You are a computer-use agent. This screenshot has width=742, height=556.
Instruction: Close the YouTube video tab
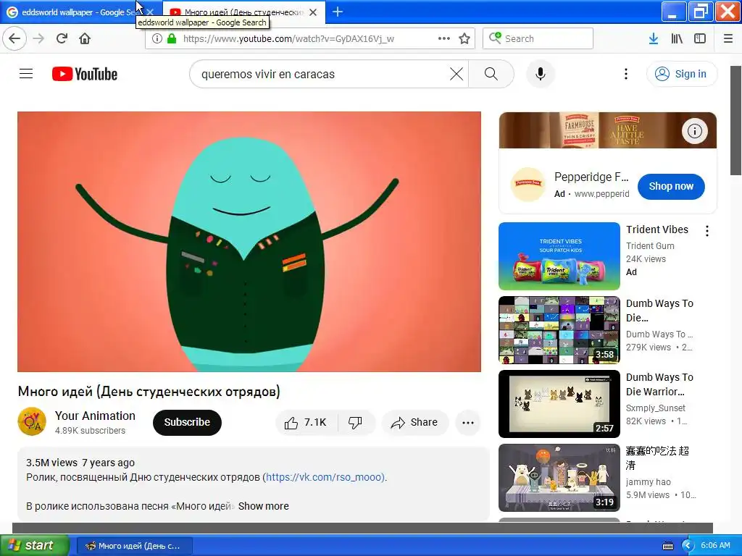(313, 12)
